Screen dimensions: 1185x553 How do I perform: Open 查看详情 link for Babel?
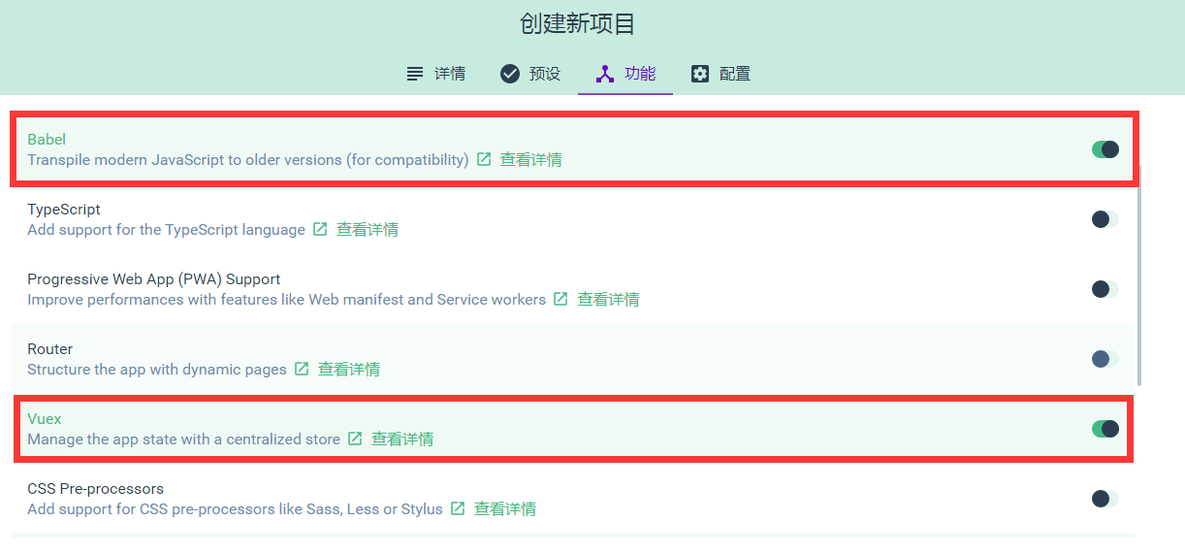click(530, 159)
